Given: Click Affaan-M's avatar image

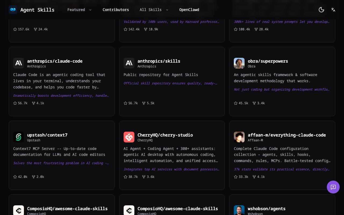Looking at the screenshot, I should coord(239,137).
